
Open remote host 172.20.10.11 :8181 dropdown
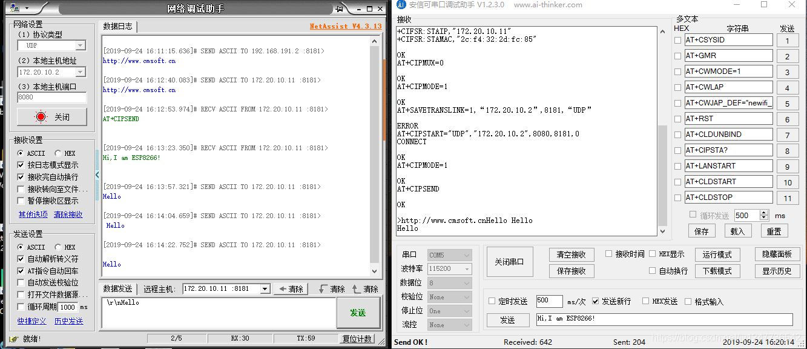(x=265, y=289)
